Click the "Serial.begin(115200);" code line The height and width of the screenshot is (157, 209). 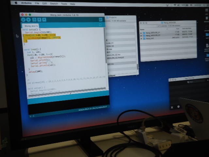(38, 32)
